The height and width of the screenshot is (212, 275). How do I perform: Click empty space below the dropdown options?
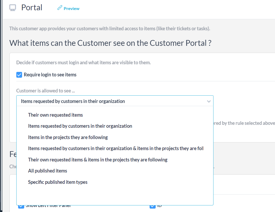pos(115,195)
